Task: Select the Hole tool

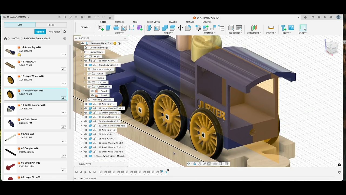Action: pos(124,28)
